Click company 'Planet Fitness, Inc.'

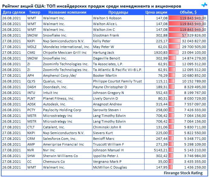(59, 98)
